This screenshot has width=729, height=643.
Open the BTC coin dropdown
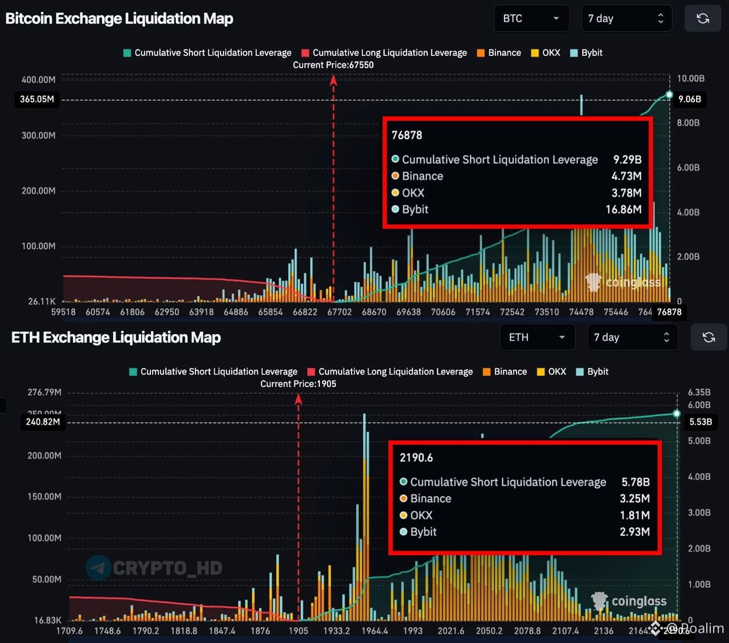[531, 18]
